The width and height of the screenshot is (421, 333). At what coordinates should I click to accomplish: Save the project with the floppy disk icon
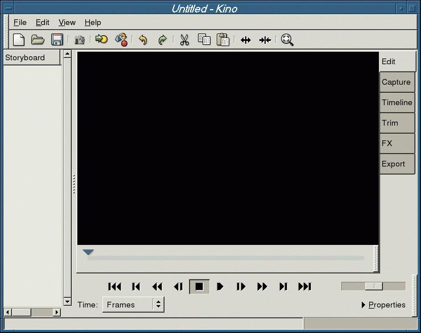(57, 40)
